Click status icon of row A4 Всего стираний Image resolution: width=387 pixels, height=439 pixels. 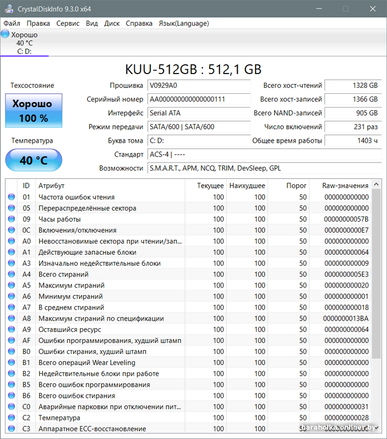point(12,274)
